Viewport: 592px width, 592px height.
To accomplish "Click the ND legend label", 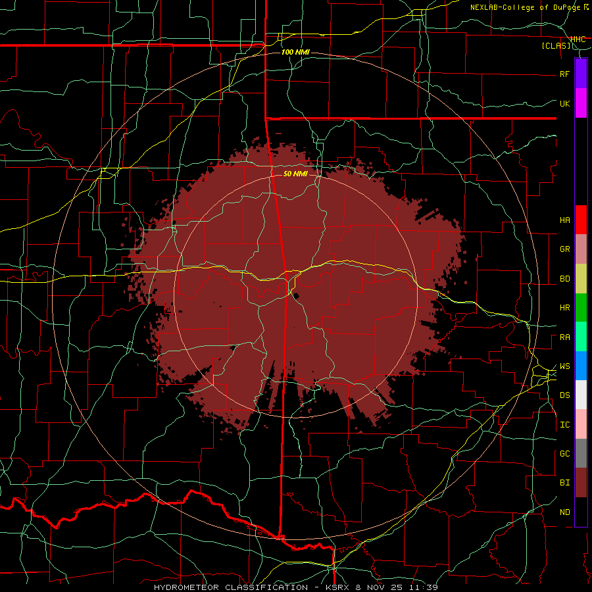I will [x=564, y=512].
